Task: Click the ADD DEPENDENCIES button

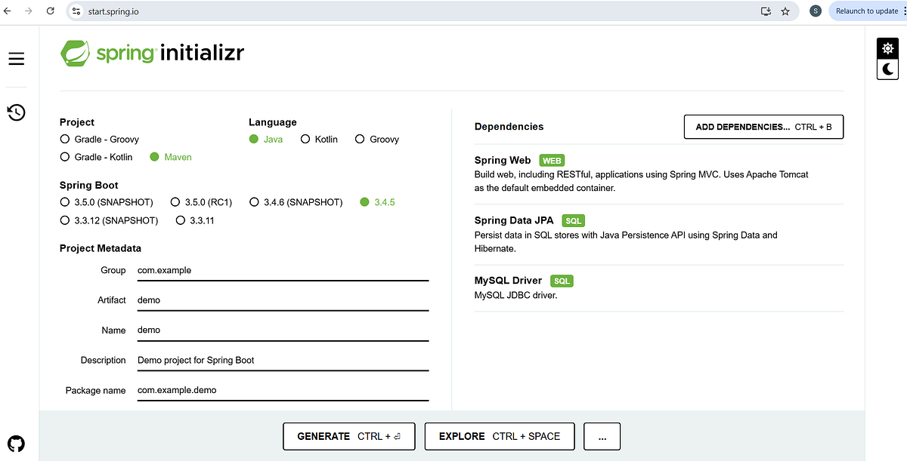Action: click(x=763, y=127)
